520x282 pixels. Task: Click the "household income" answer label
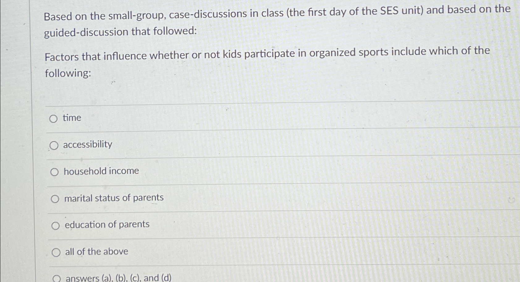[x=101, y=171]
